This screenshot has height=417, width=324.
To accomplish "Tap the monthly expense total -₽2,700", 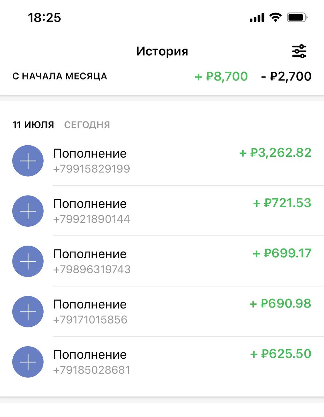I will 287,76.
